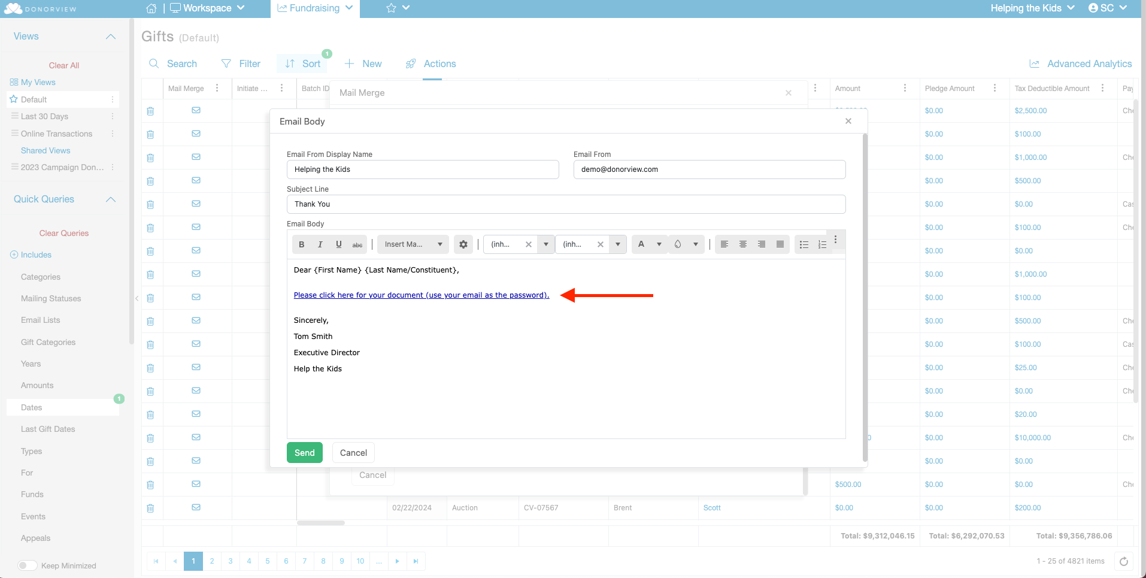Open mail merge envelope for Brent Scott row

tap(196, 507)
